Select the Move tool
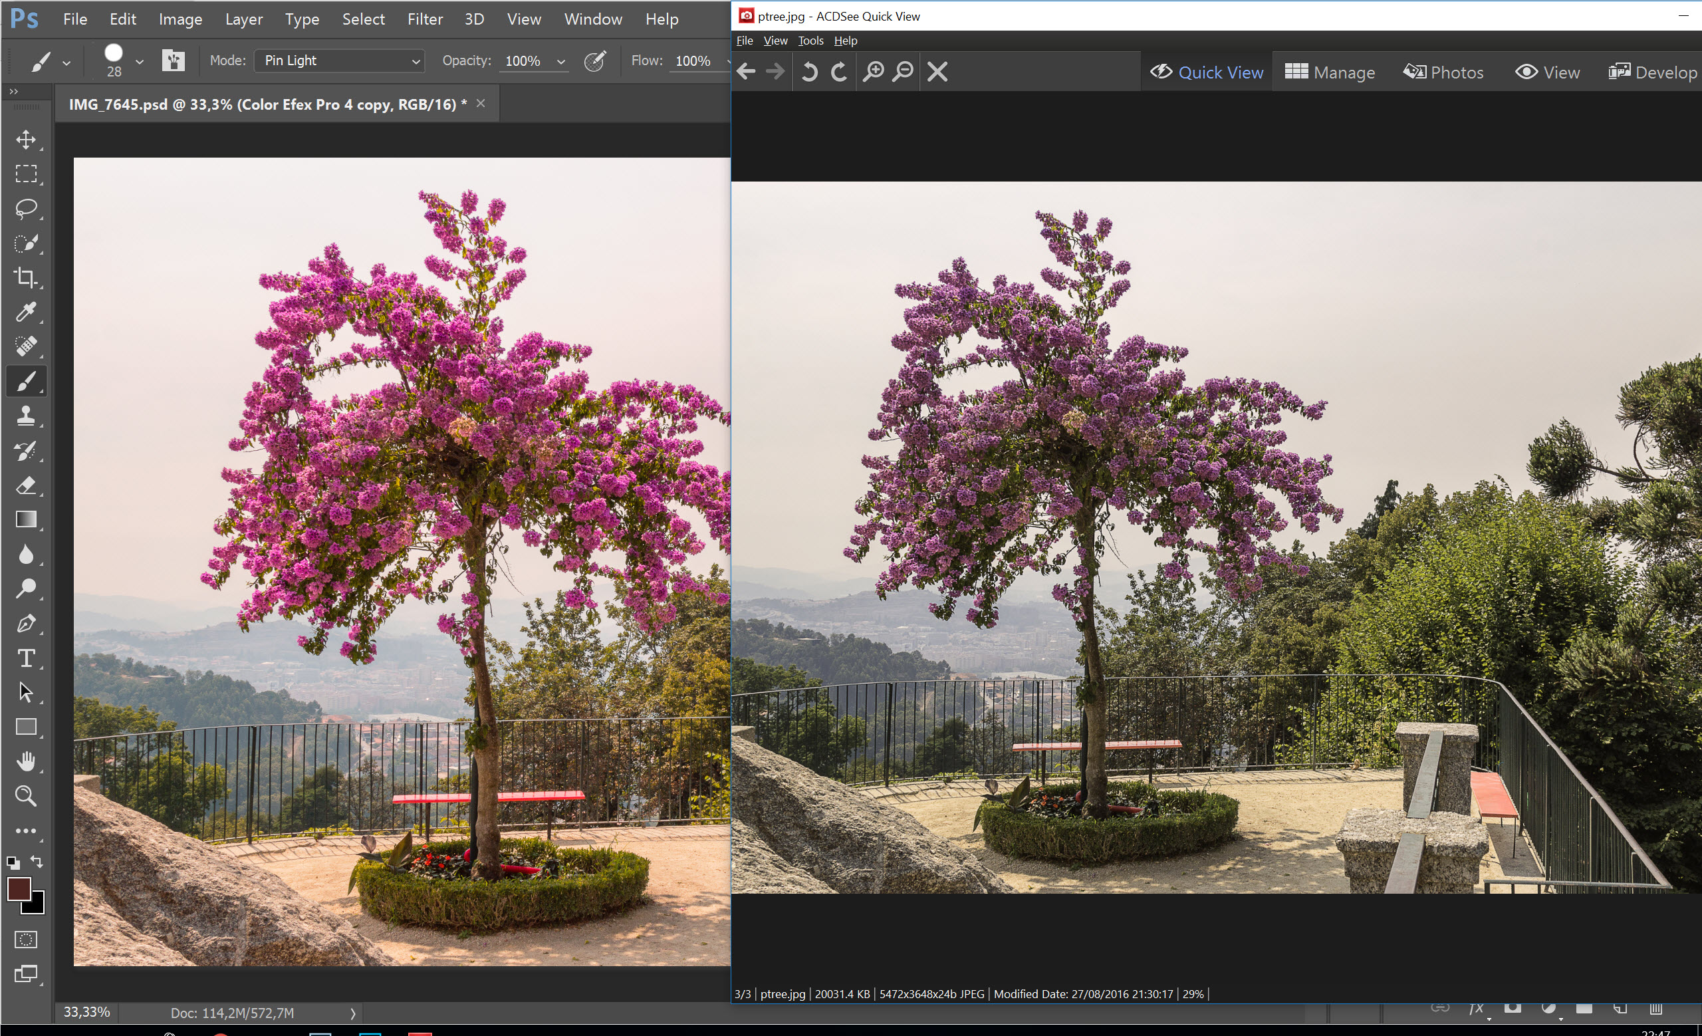Image resolution: width=1702 pixels, height=1036 pixels. pyautogui.click(x=27, y=138)
